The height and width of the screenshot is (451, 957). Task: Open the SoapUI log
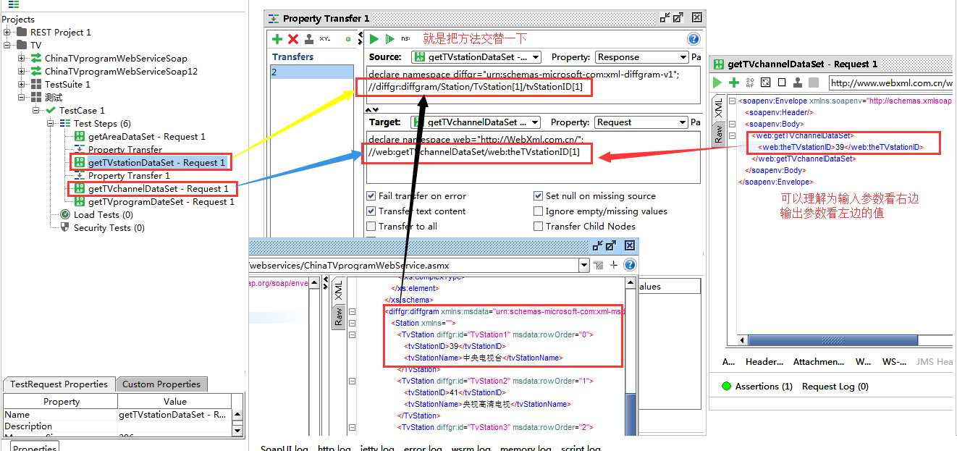(x=284, y=448)
